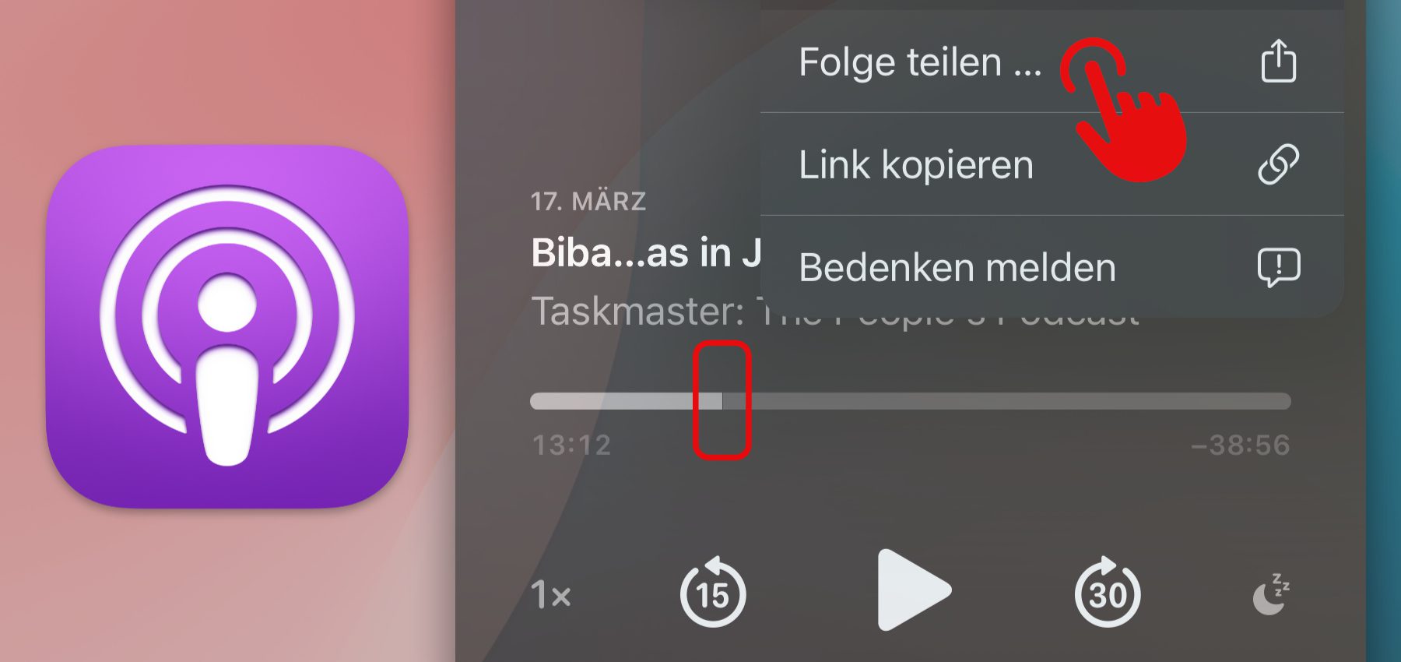
Task: Select Bedenken melden menu option
Action: 1052,267
